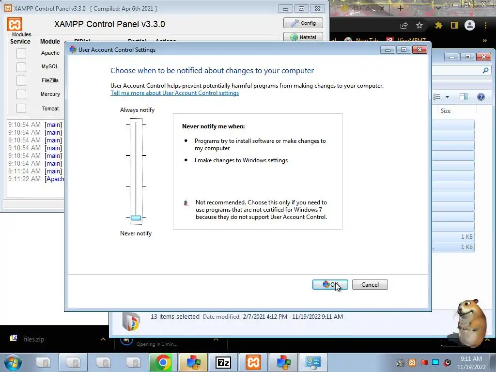Click the New Tab bookmark in Chrome
The width and height of the screenshot is (496, 372).
tap(361, 41)
